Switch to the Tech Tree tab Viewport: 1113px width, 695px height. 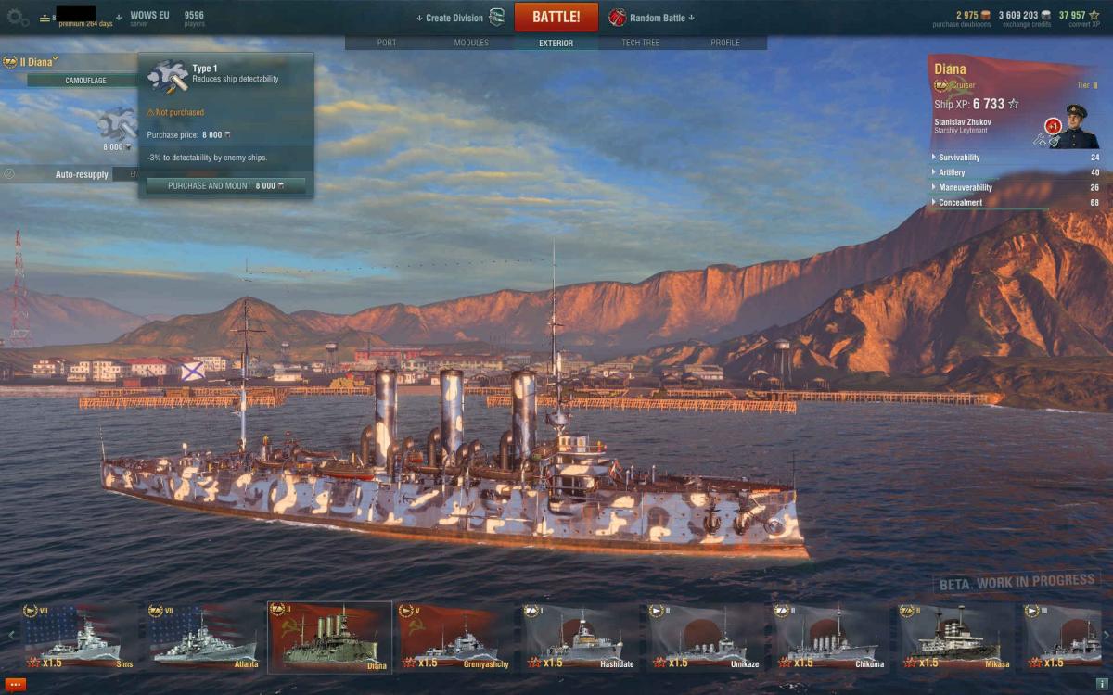641,43
